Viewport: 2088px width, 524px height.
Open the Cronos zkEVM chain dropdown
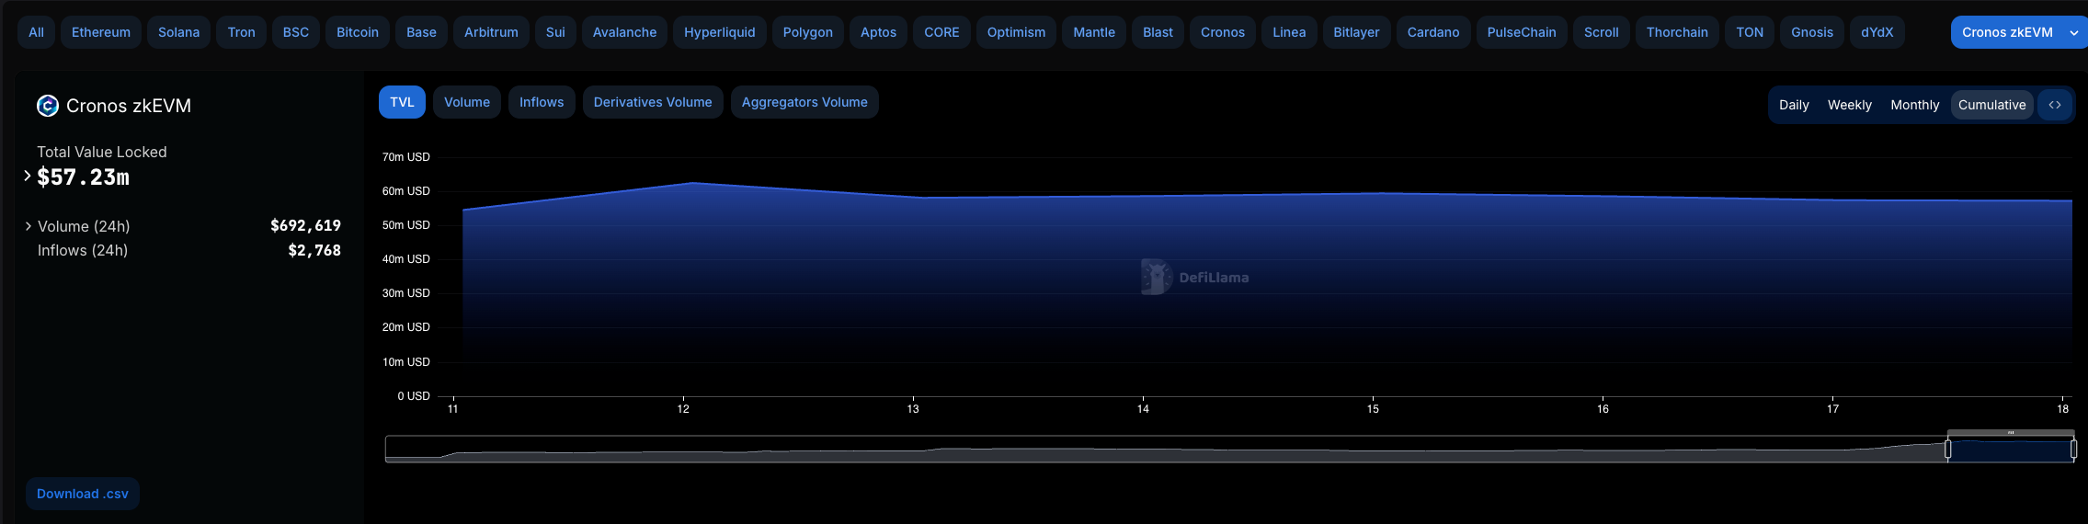pyautogui.click(x=2020, y=32)
